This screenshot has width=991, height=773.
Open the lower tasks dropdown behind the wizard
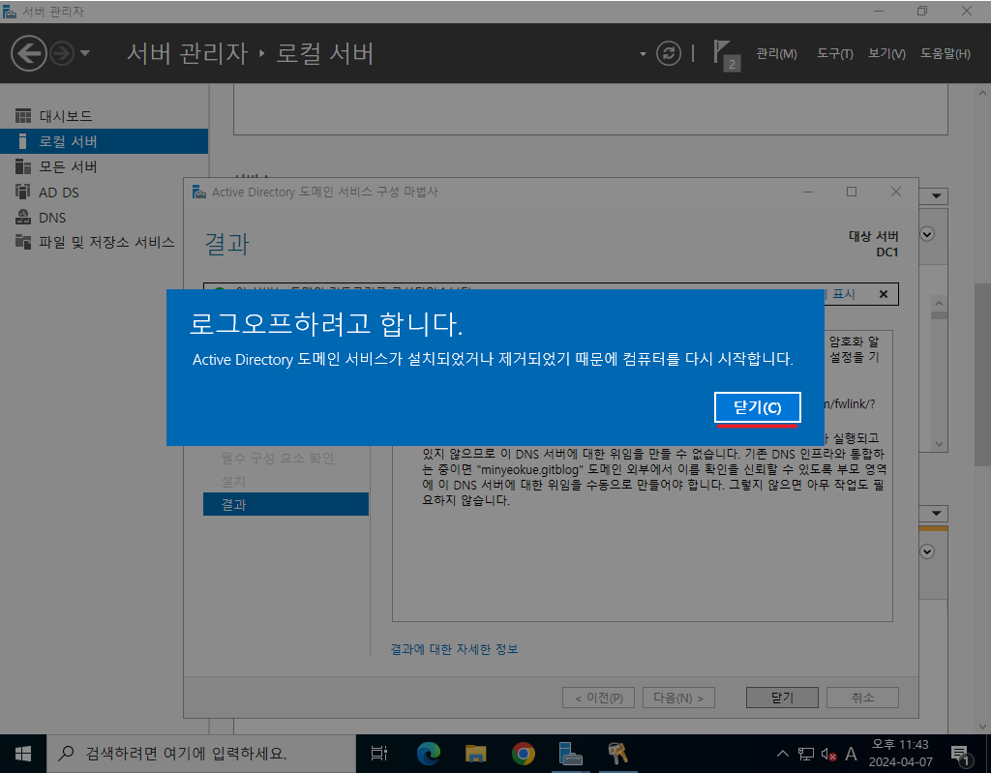(x=936, y=513)
